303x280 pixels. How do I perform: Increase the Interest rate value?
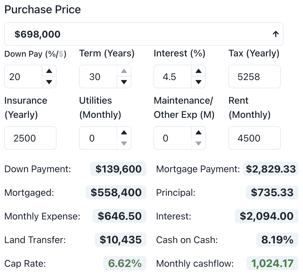pos(199,71)
